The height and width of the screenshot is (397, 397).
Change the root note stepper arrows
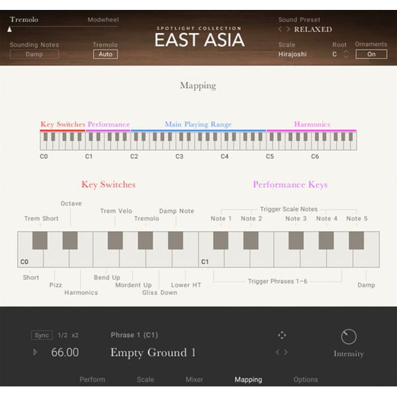(x=346, y=54)
